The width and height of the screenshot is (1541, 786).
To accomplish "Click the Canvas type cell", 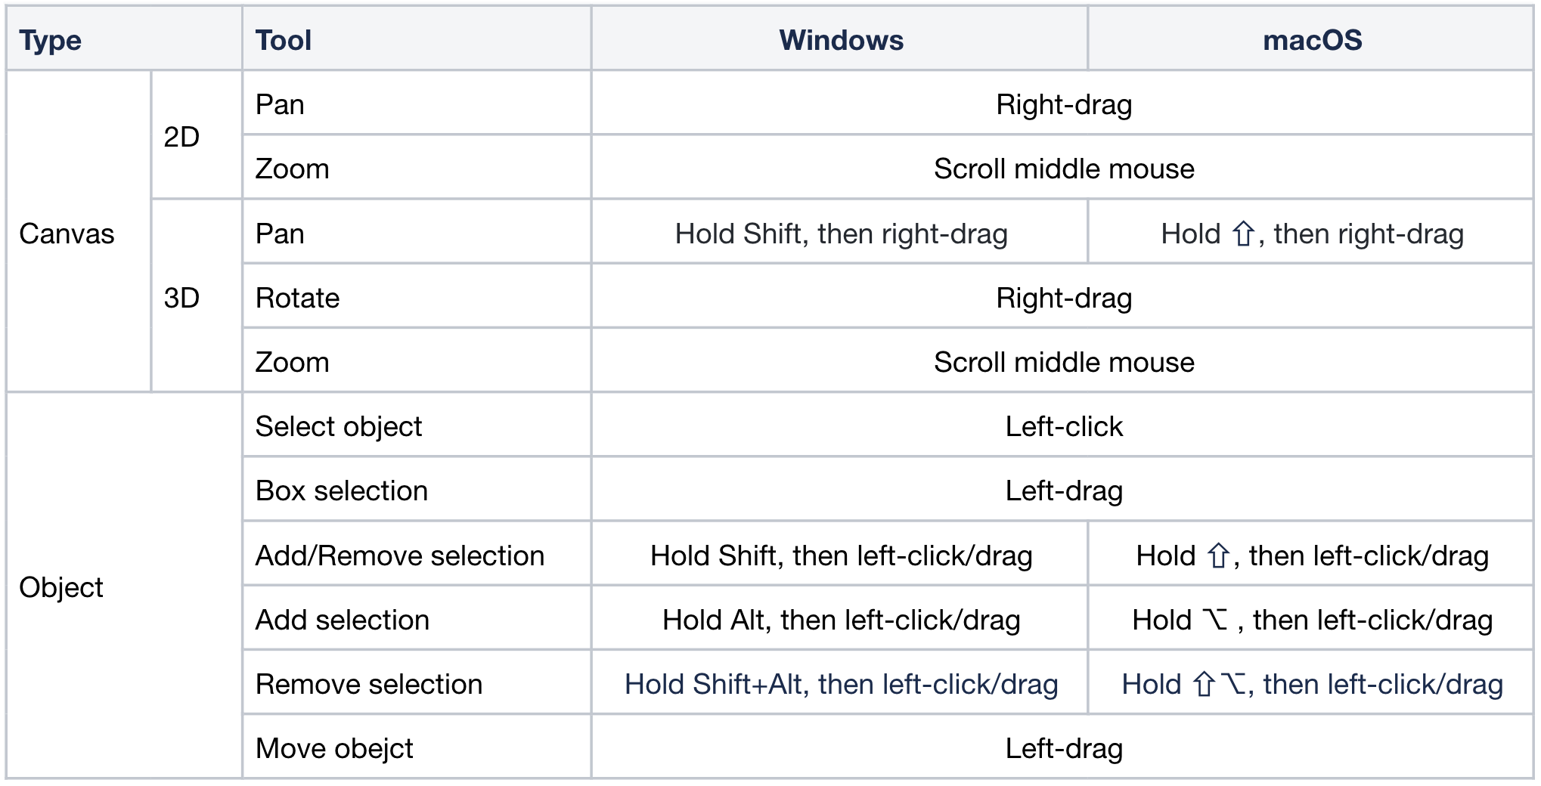I will 67,234.
